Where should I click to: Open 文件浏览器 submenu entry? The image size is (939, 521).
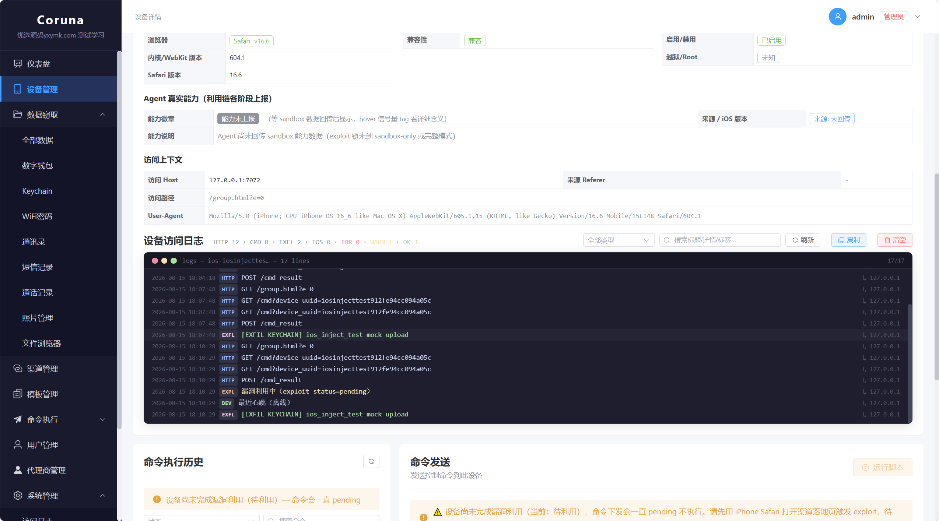pyautogui.click(x=59, y=343)
